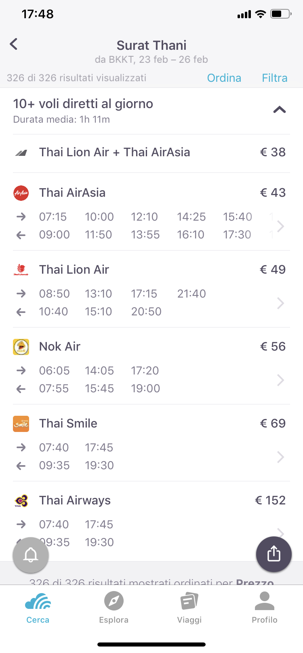This screenshot has height=653, width=303.
Task: Collapse the direct flights section
Action: point(280,110)
